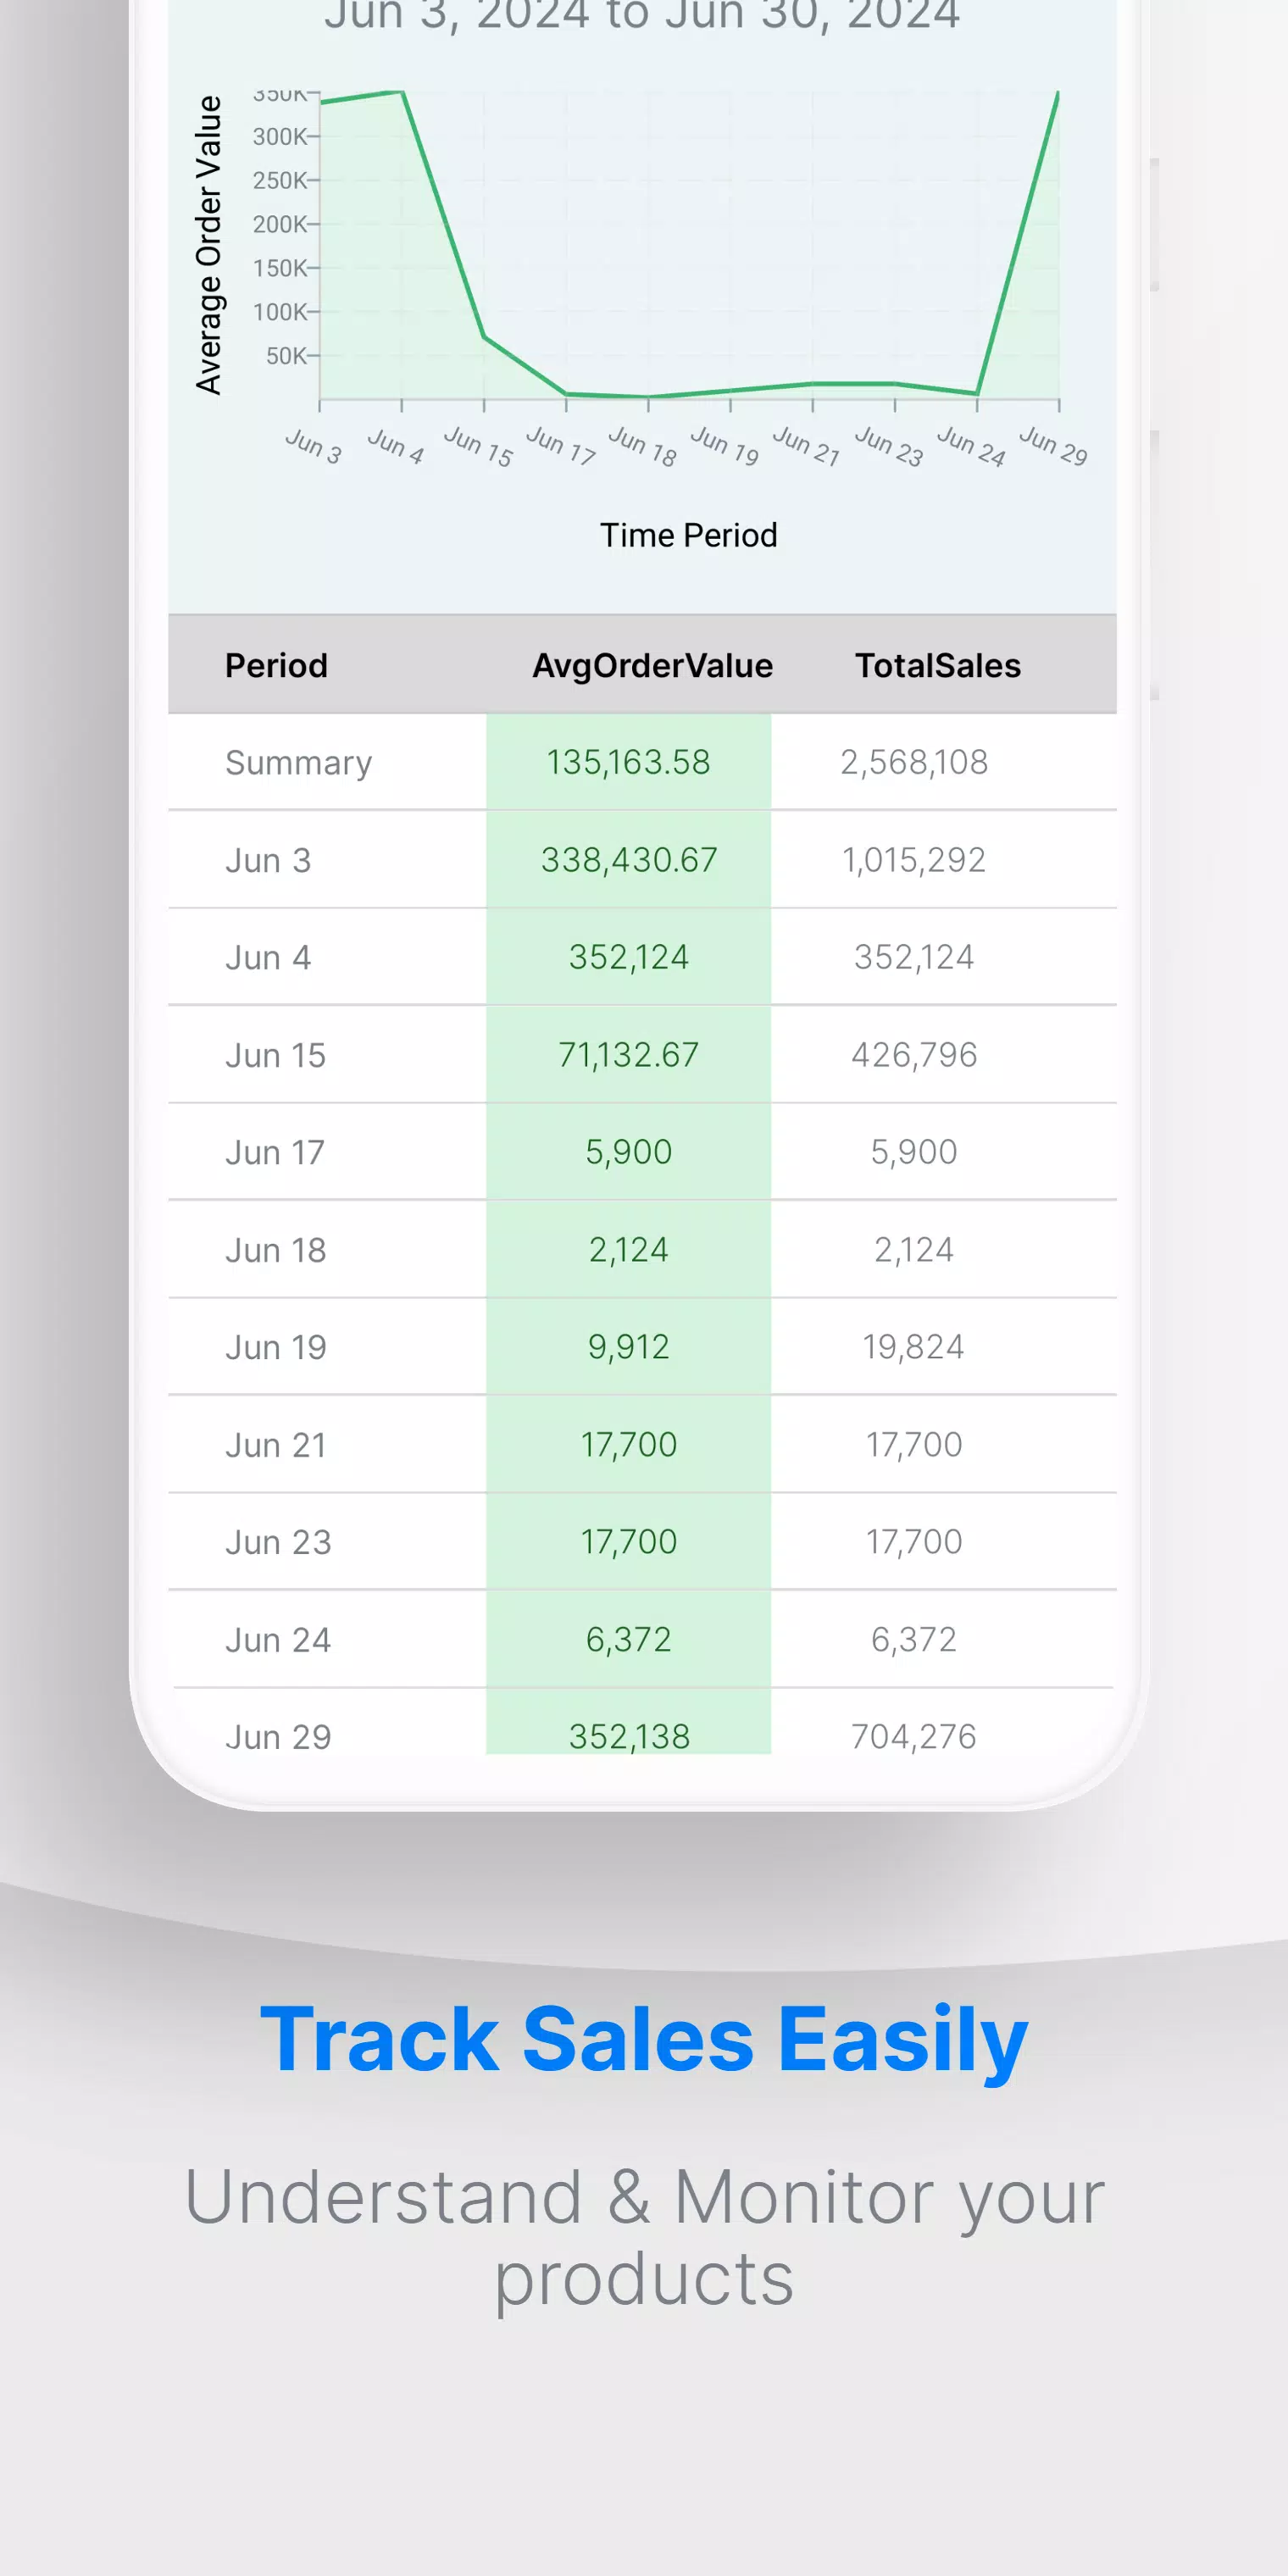Choose the Jun 19 total 19,824

(914, 1347)
